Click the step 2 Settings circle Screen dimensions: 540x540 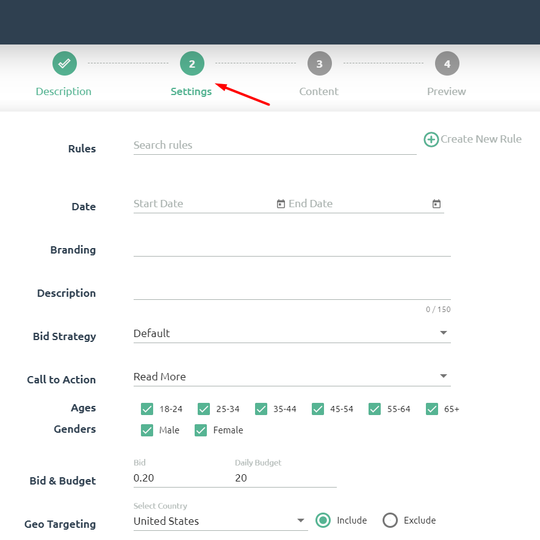click(192, 63)
